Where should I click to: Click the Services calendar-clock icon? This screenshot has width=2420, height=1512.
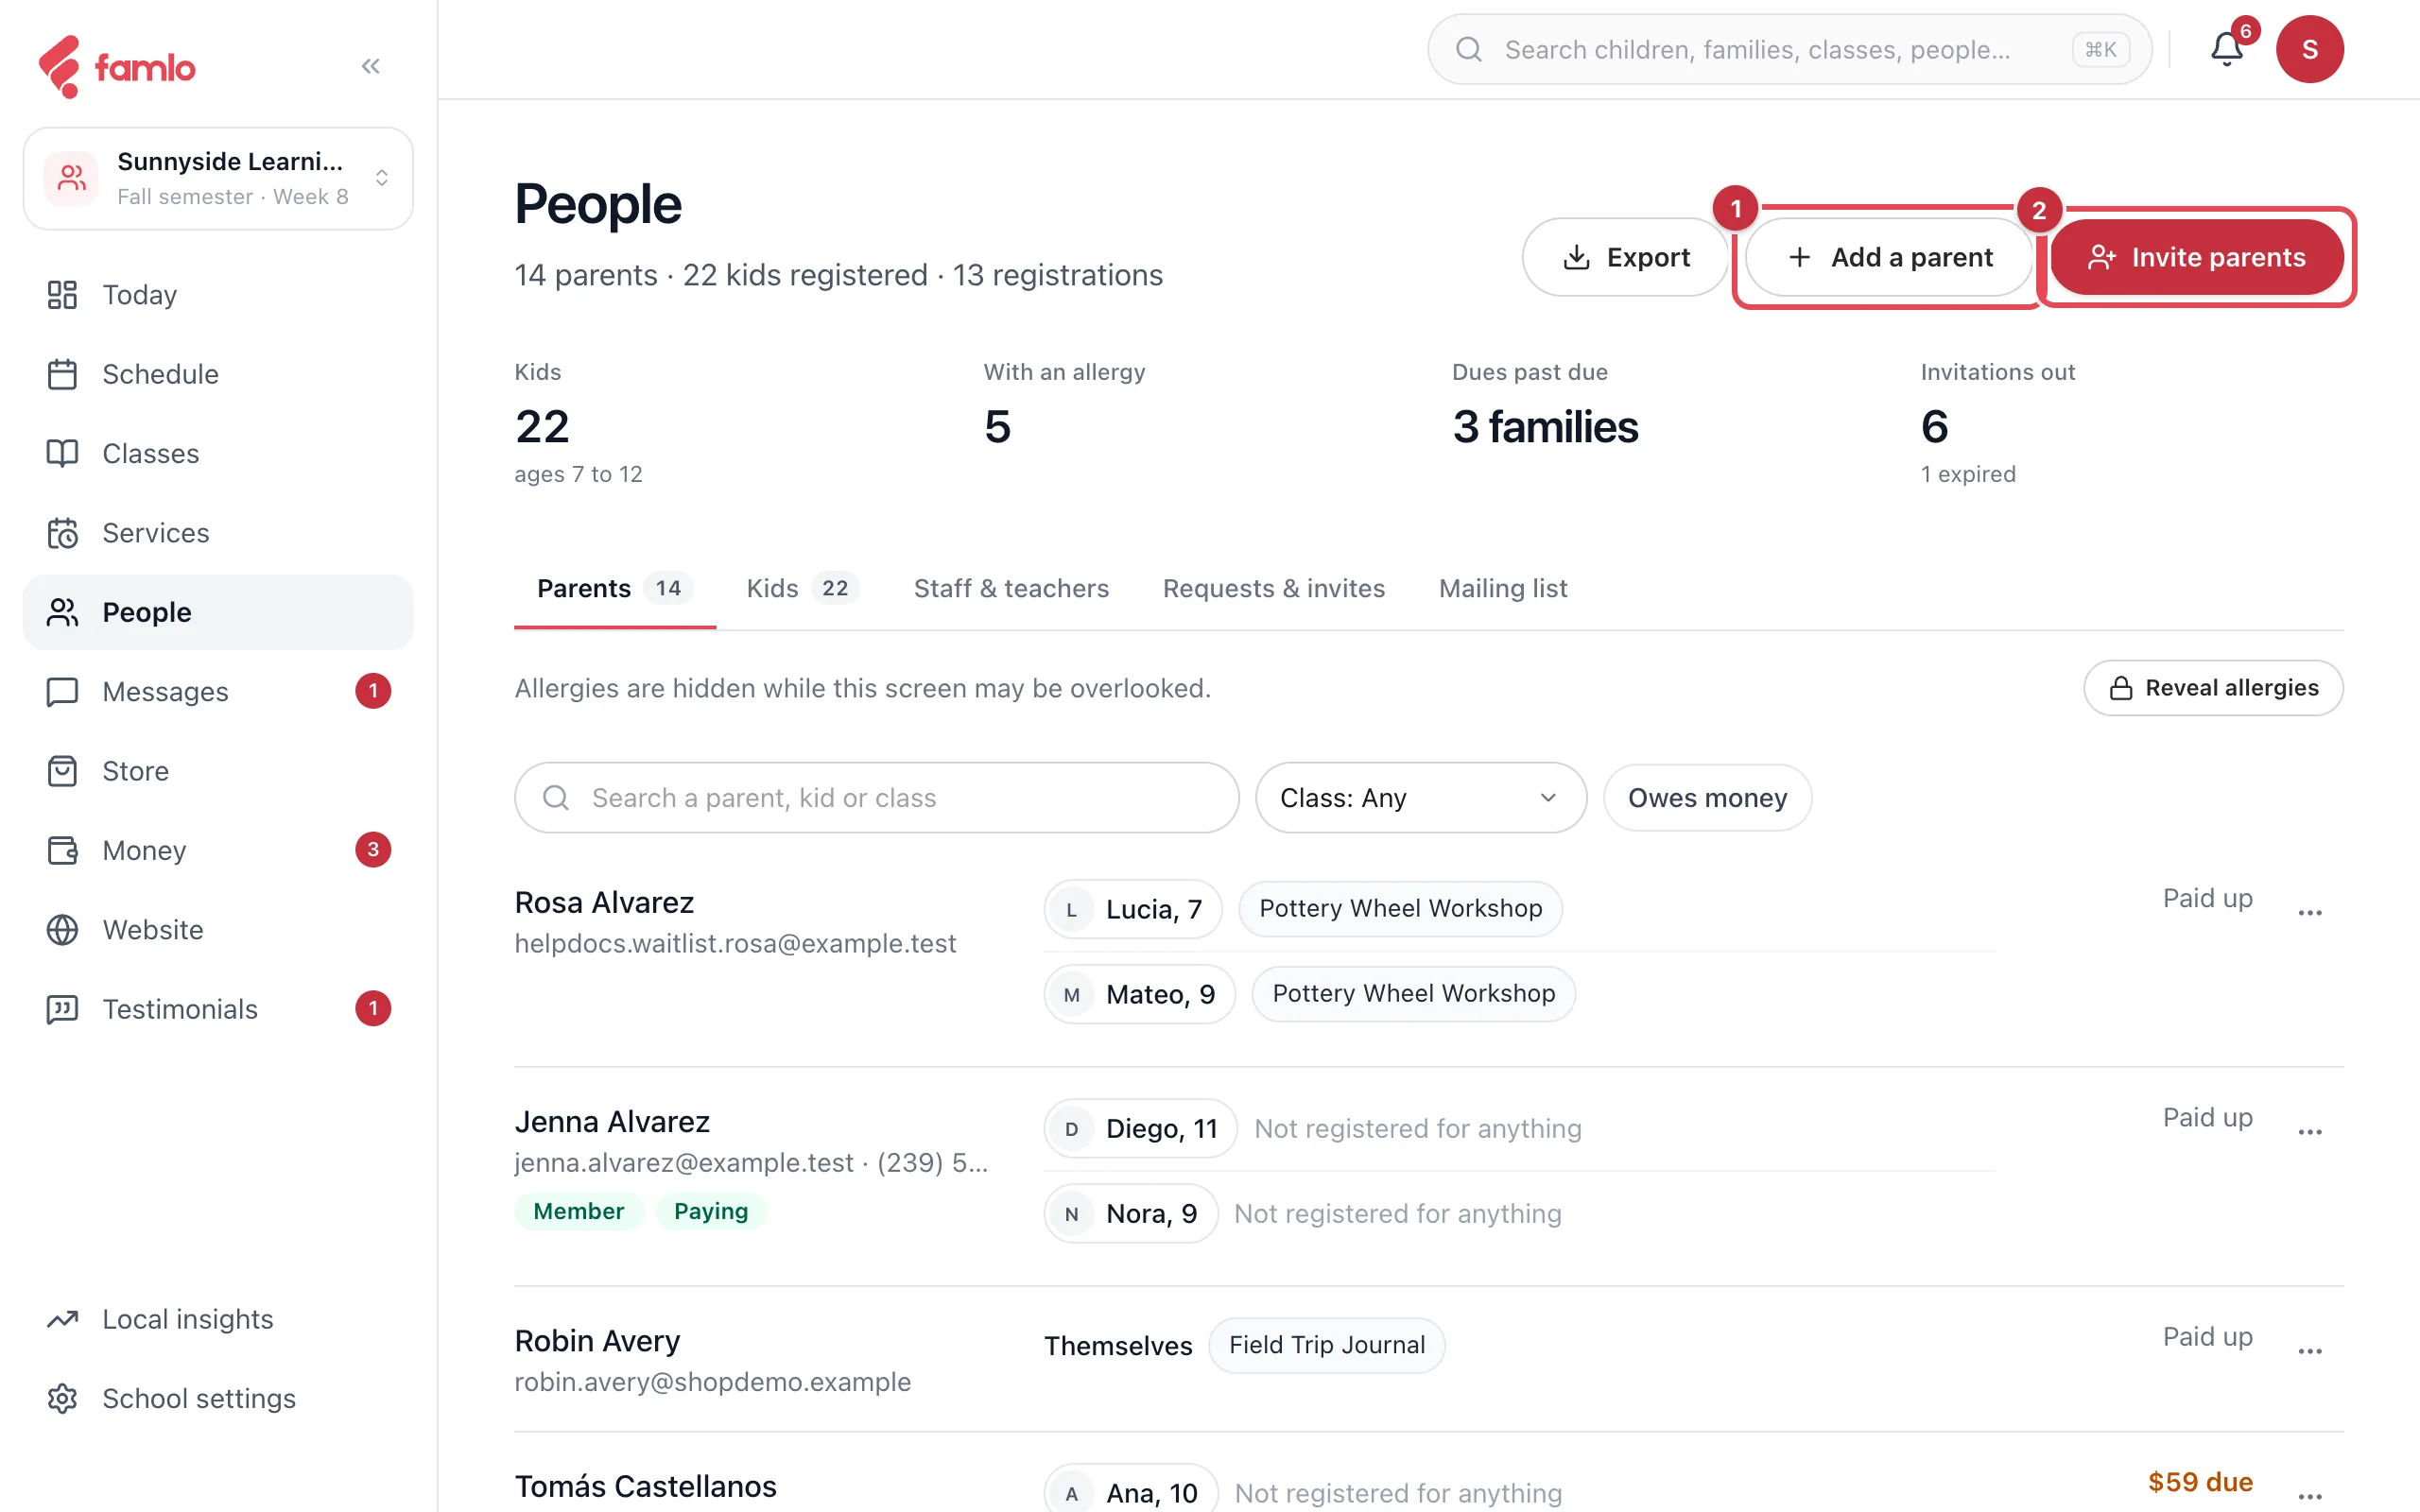click(x=62, y=533)
